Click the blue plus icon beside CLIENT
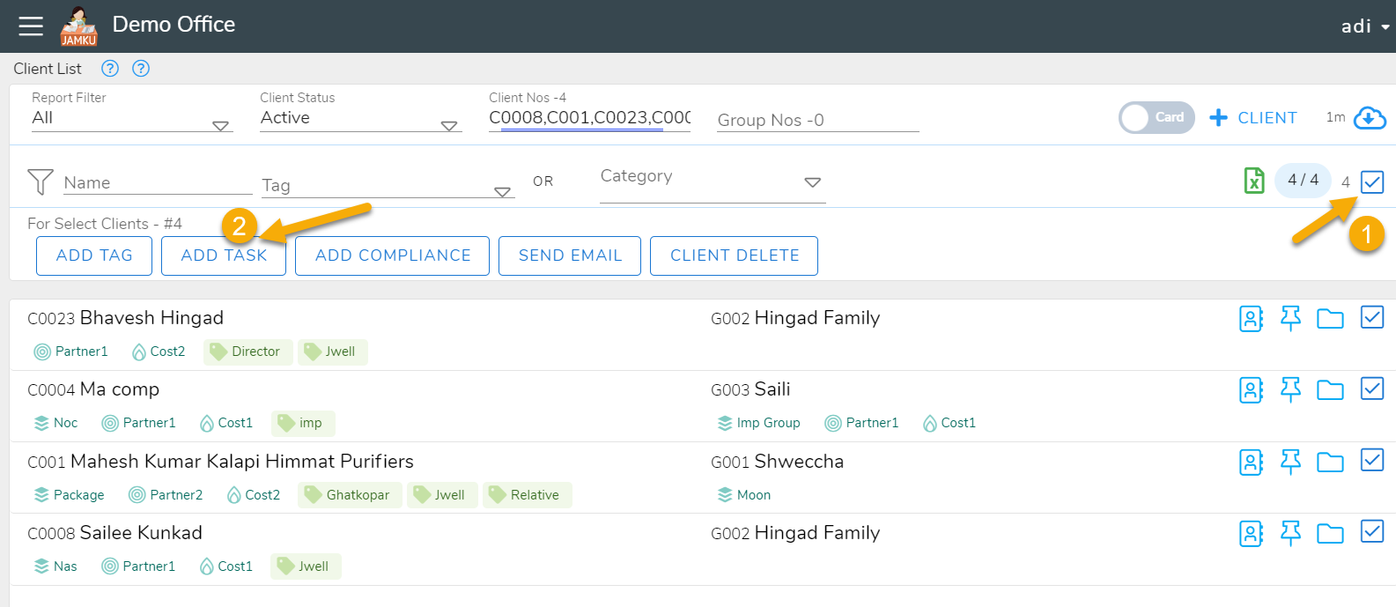1396x607 pixels. click(x=1218, y=117)
